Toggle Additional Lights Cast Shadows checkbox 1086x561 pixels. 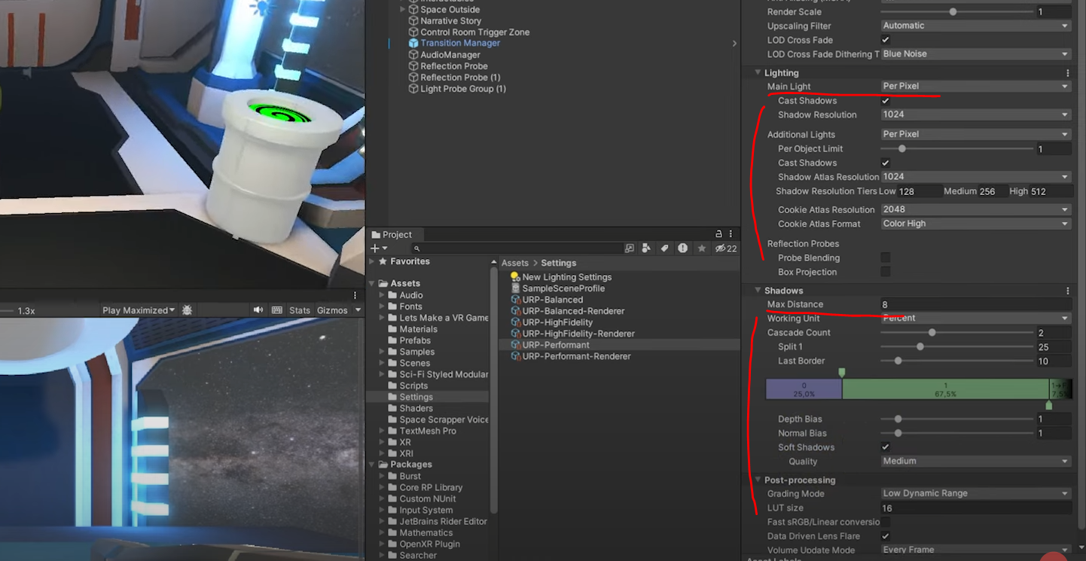[x=886, y=163]
